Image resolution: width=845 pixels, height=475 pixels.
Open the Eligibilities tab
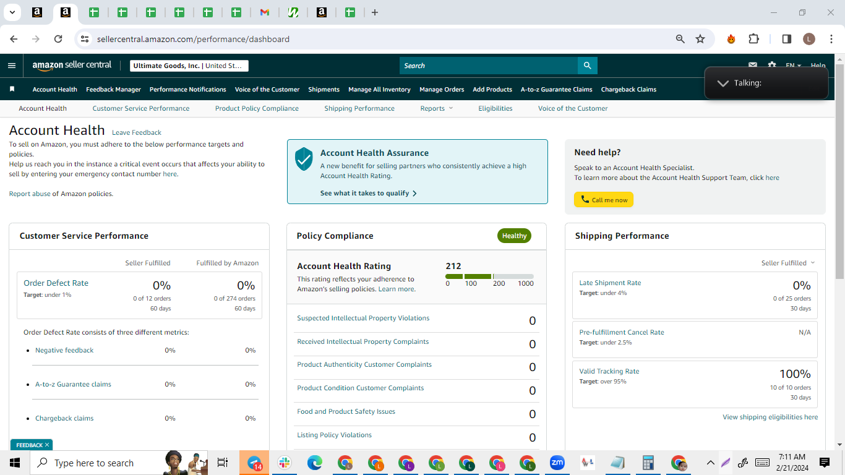coord(495,108)
